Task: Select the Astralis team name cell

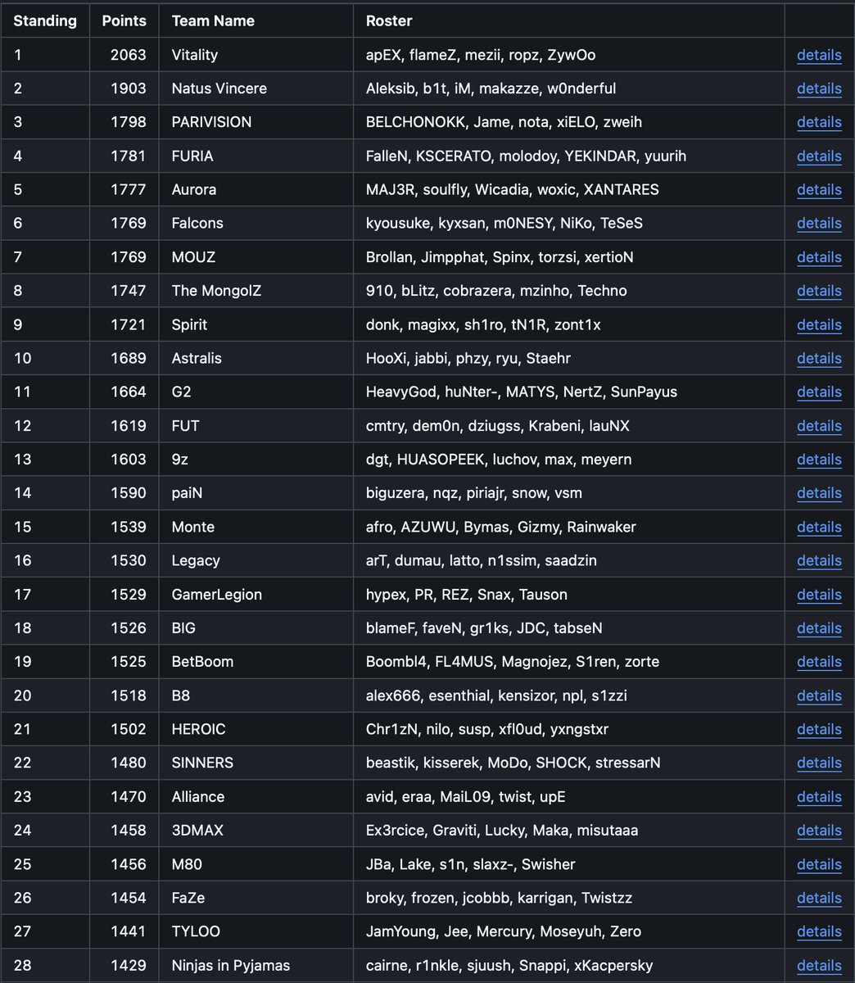Action: pyautogui.click(x=256, y=358)
